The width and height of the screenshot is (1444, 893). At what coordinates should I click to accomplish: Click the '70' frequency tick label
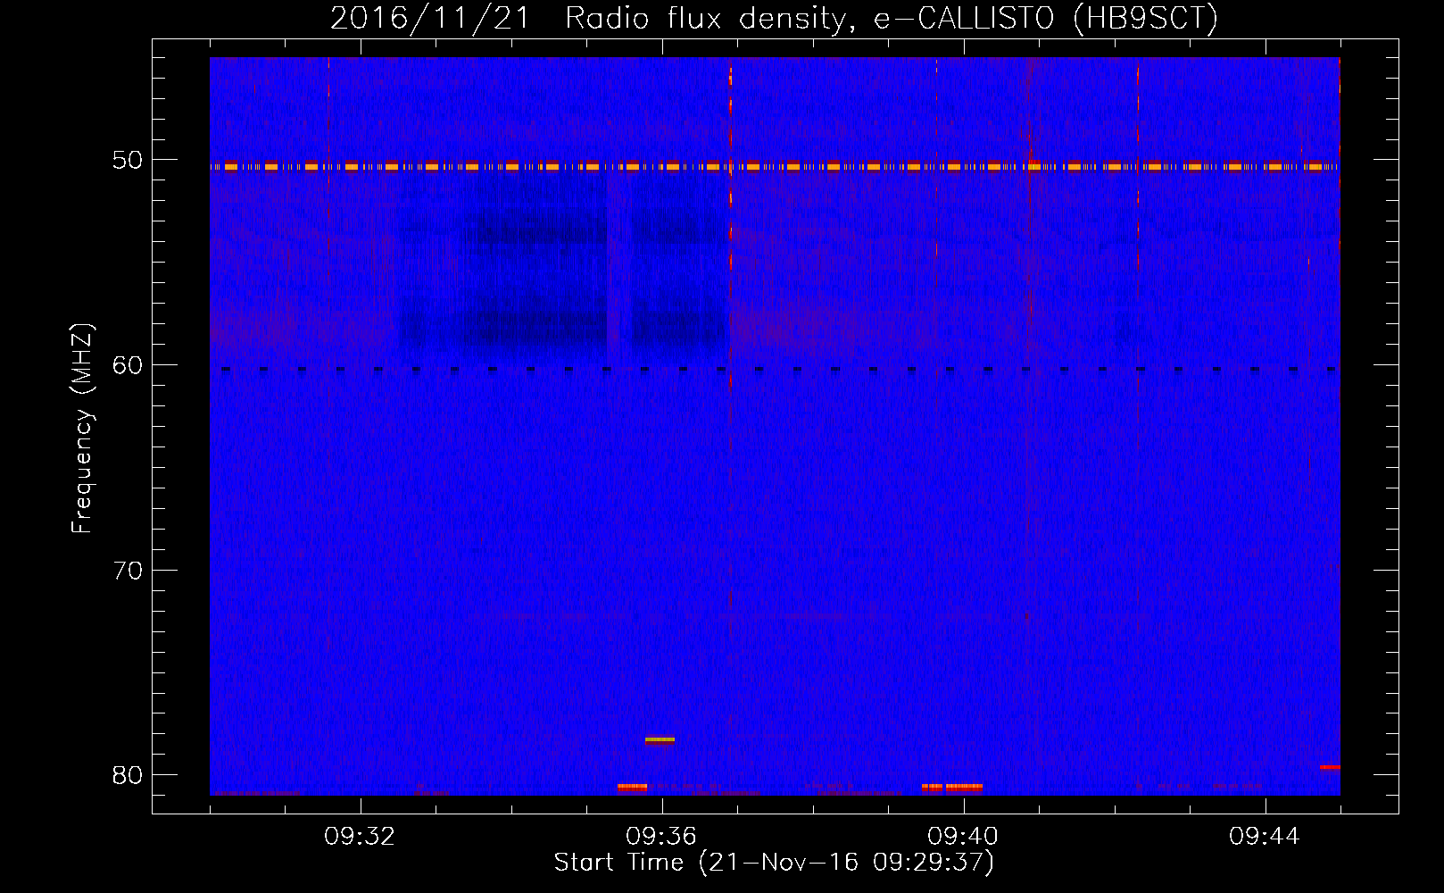[128, 570]
